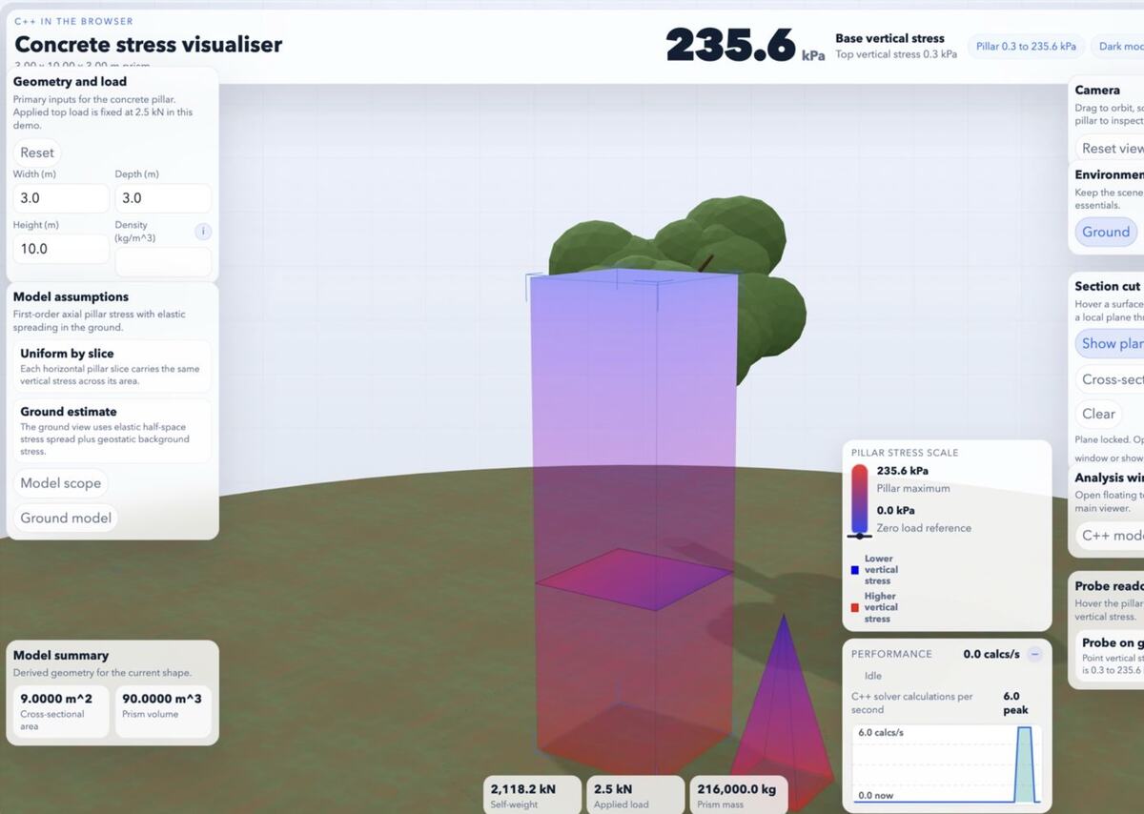Click the red section plane on pillar
This screenshot has height=814, width=1144.
(634, 579)
